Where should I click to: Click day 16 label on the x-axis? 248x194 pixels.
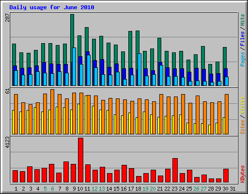[124, 189]
